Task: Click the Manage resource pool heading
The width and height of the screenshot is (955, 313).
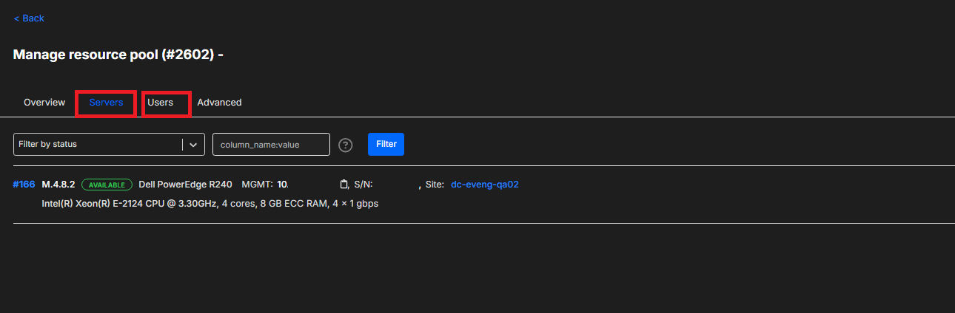Action: click(x=118, y=55)
